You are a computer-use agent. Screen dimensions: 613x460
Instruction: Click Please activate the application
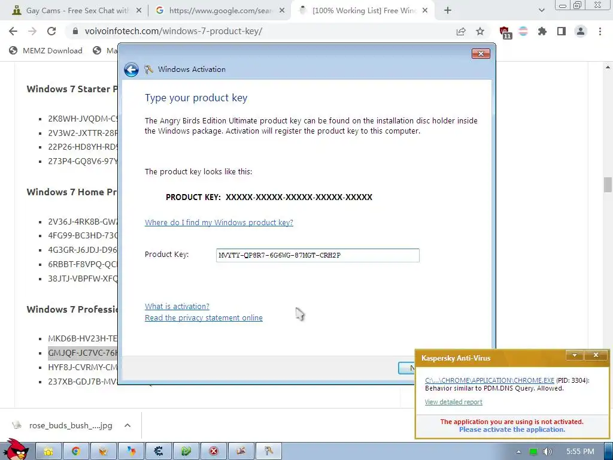[x=512, y=429]
